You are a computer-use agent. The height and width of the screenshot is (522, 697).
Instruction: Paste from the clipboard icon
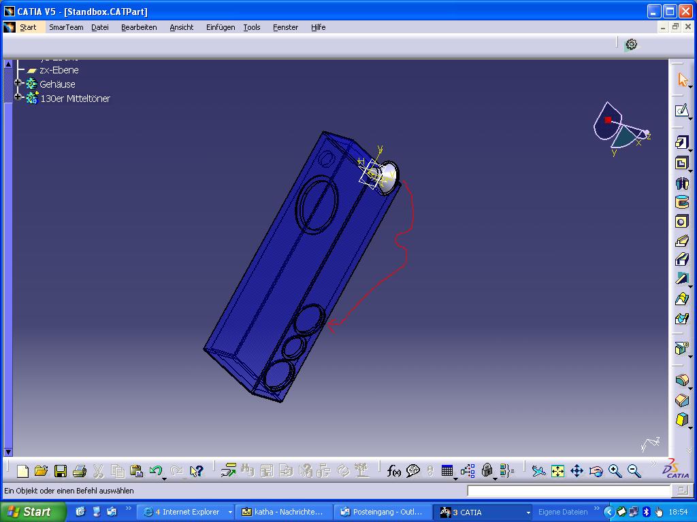click(x=136, y=471)
